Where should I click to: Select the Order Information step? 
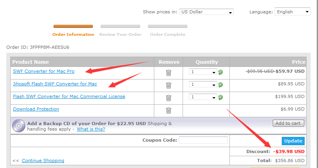[x=73, y=35]
